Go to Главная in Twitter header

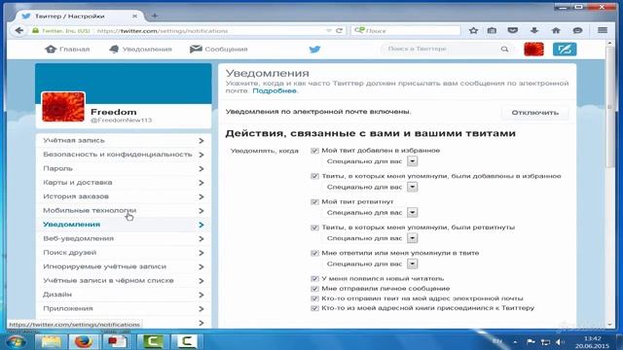pos(67,50)
